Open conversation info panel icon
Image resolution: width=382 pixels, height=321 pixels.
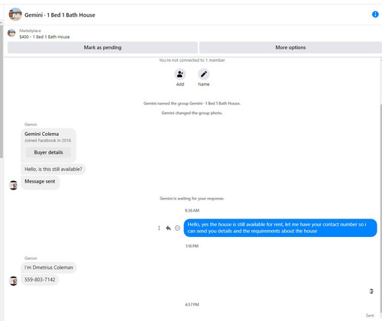(x=375, y=15)
